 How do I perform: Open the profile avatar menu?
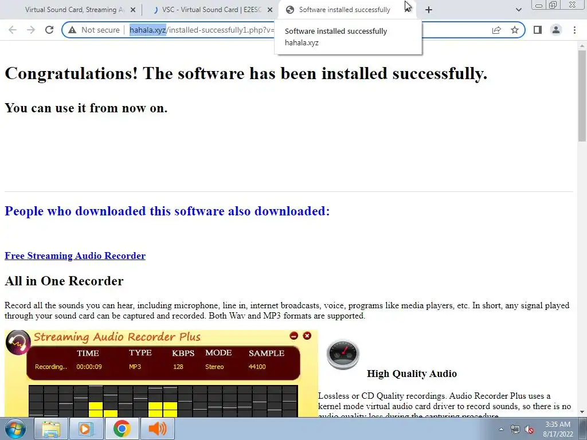click(x=556, y=30)
